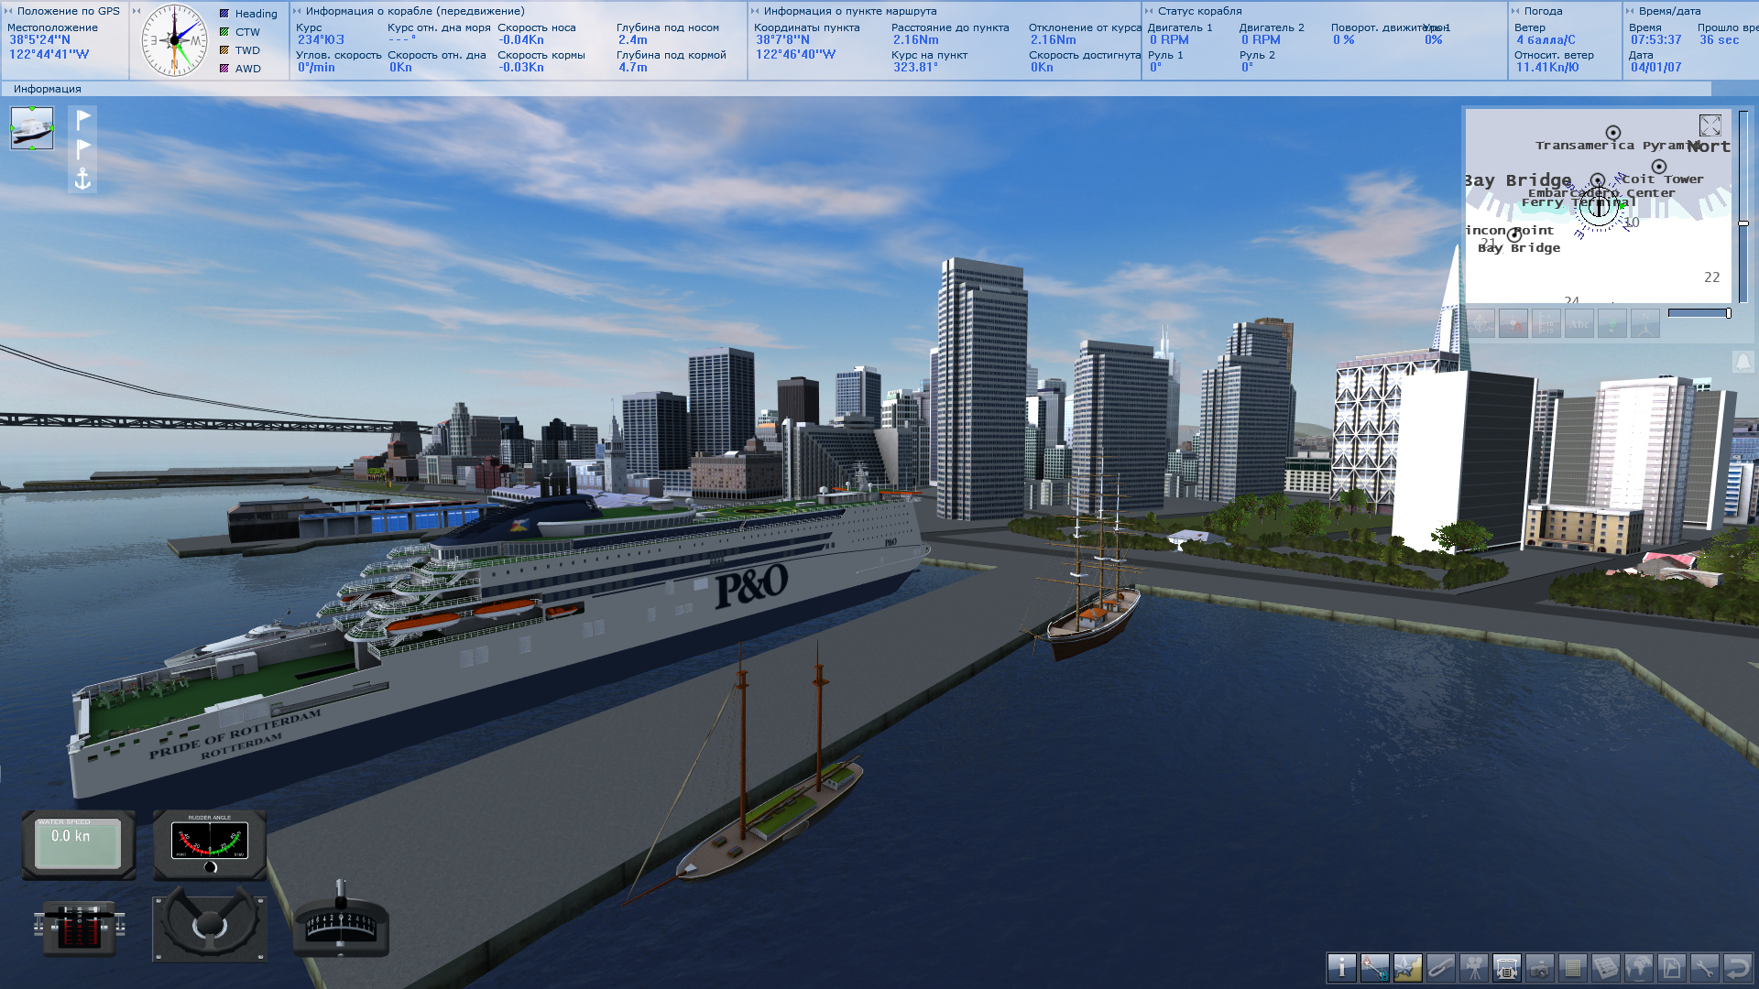Click the depth under stern '4.7m'
1759x989 pixels.
632,67
